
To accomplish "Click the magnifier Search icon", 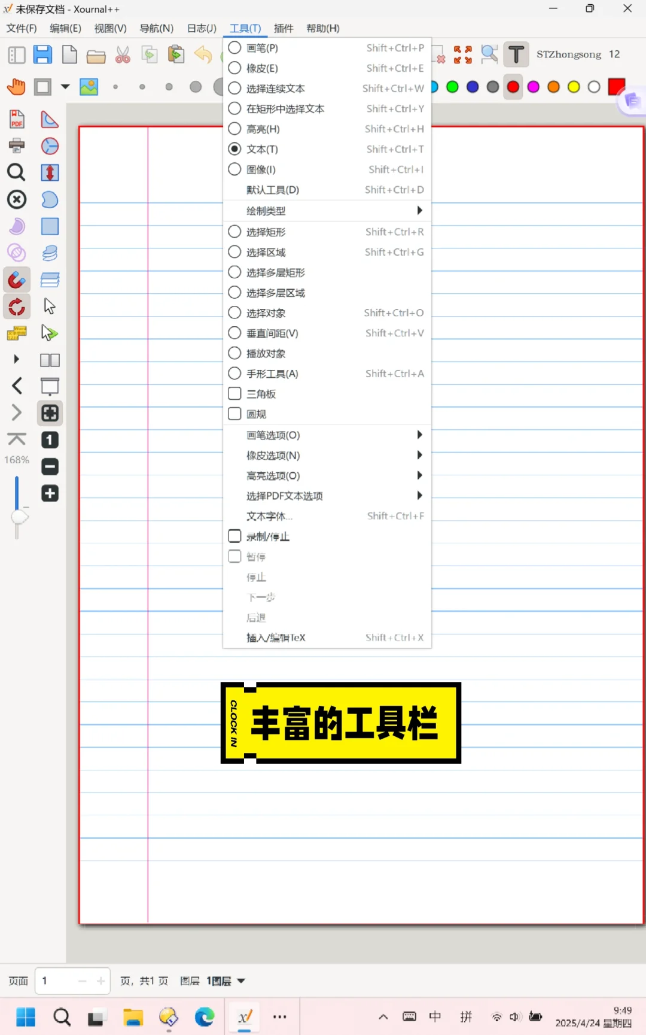I will [x=16, y=172].
